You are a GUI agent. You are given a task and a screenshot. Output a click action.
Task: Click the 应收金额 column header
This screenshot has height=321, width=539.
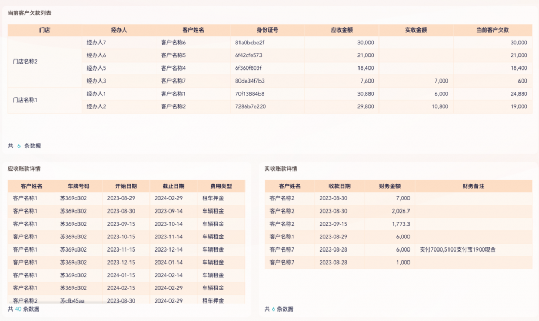pyautogui.click(x=342, y=30)
